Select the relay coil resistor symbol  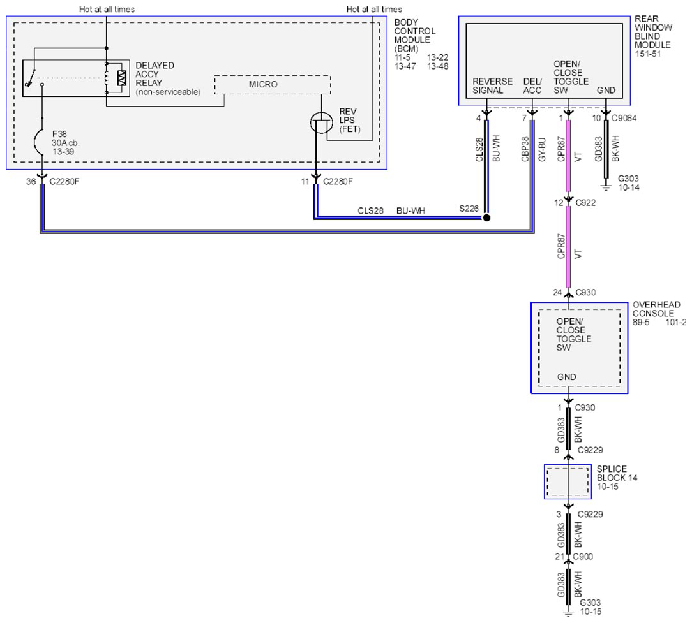122,78
